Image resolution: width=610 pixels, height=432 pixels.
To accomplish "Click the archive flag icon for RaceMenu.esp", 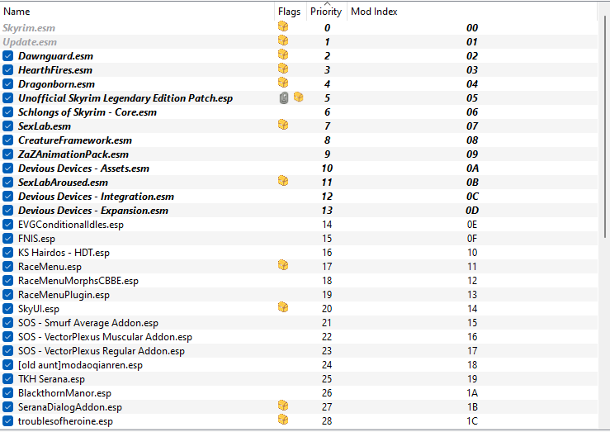I will click(283, 265).
